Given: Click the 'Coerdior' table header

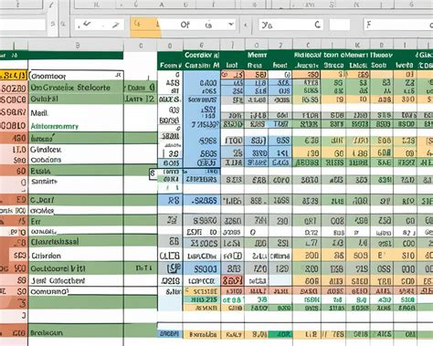Looking at the screenshot, I should 202,55.
